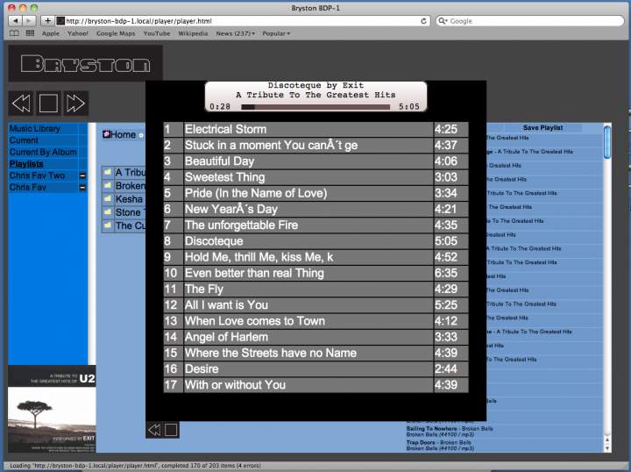Click the Bryston rewind previous-track button
631x472 pixels.
click(21, 104)
